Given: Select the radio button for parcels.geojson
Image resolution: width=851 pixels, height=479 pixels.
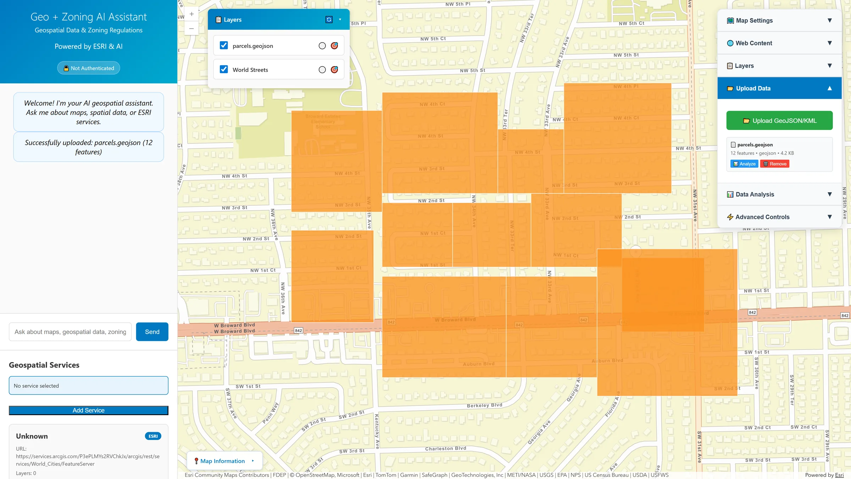Looking at the screenshot, I should [322, 46].
